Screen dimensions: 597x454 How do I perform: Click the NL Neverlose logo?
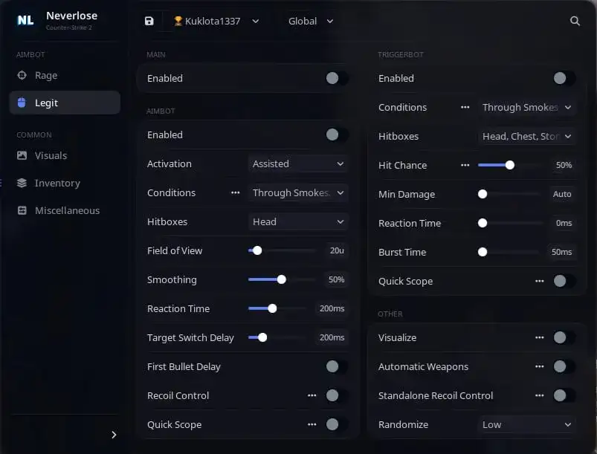tap(25, 20)
